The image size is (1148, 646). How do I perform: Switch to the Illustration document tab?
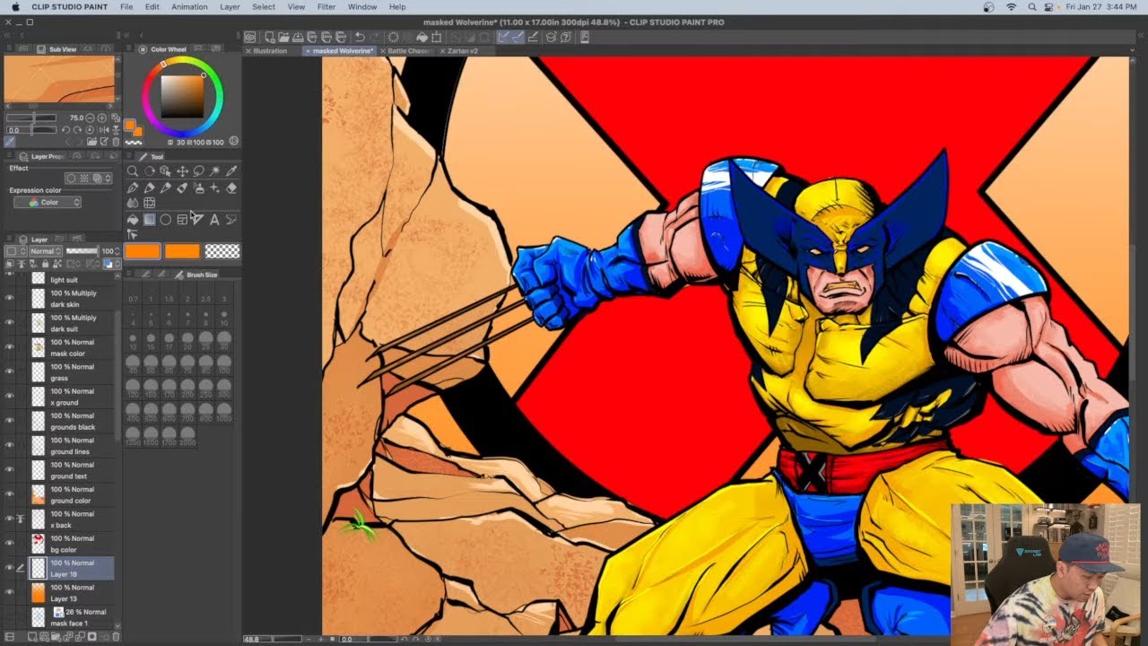click(270, 51)
